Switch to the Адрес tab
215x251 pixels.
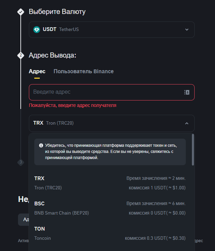click(x=37, y=72)
